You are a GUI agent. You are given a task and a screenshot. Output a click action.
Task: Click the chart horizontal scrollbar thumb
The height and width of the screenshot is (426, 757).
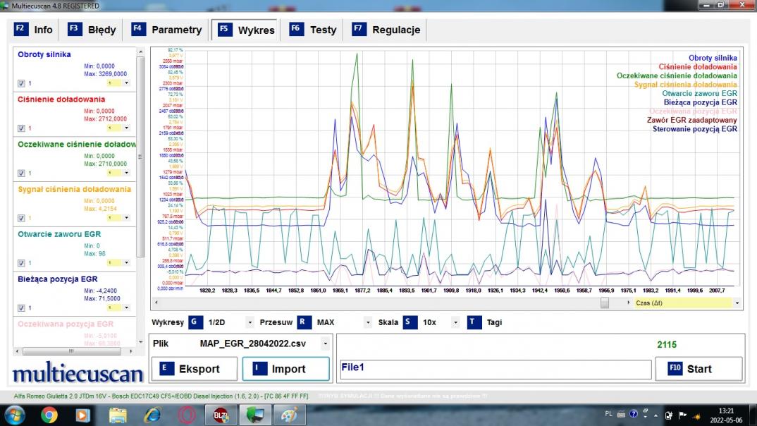tap(604, 303)
